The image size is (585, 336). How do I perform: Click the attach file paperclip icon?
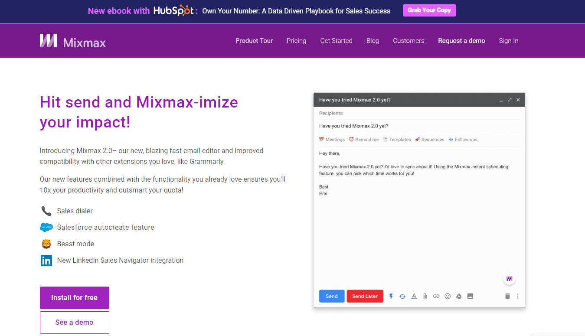(x=425, y=297)
